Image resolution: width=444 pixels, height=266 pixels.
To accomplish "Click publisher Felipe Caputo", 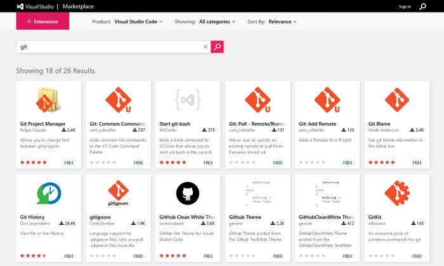I will pyautogui.click(x=33, y=130).
